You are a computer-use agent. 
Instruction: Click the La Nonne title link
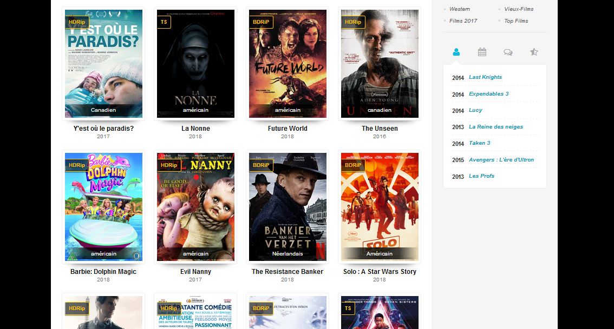point(195,128)
